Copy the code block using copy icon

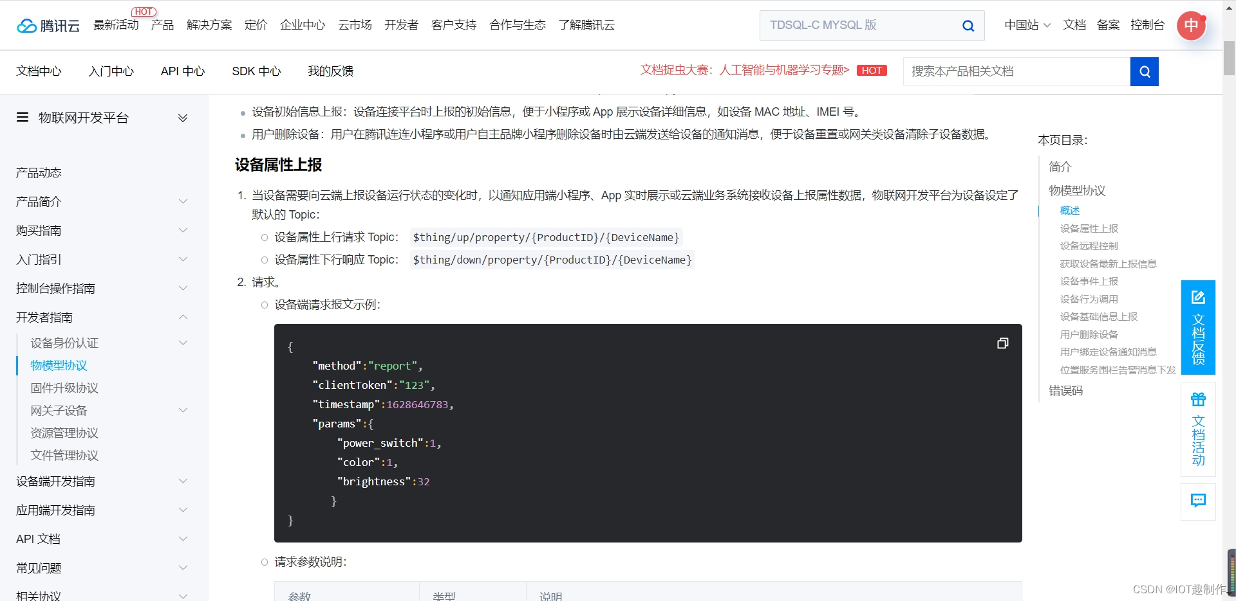pyautogui.click(x=1002, y=343)
